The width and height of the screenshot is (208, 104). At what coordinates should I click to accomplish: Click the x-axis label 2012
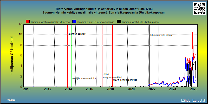tap(48, 89)
